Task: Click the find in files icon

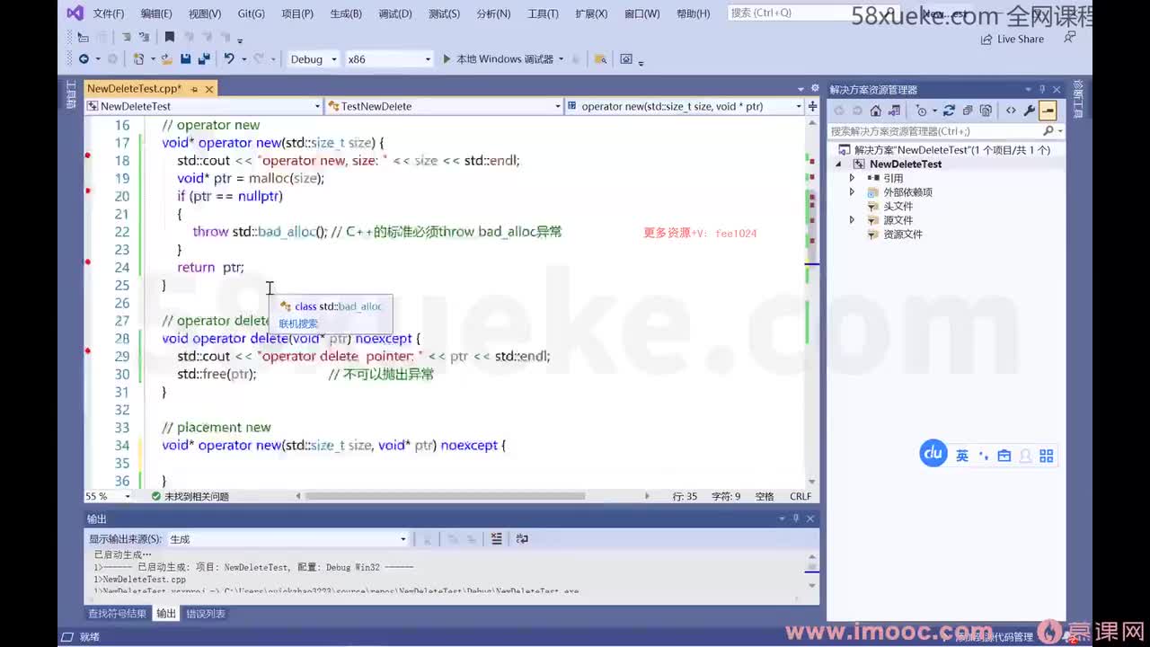Action: (600, 59)
